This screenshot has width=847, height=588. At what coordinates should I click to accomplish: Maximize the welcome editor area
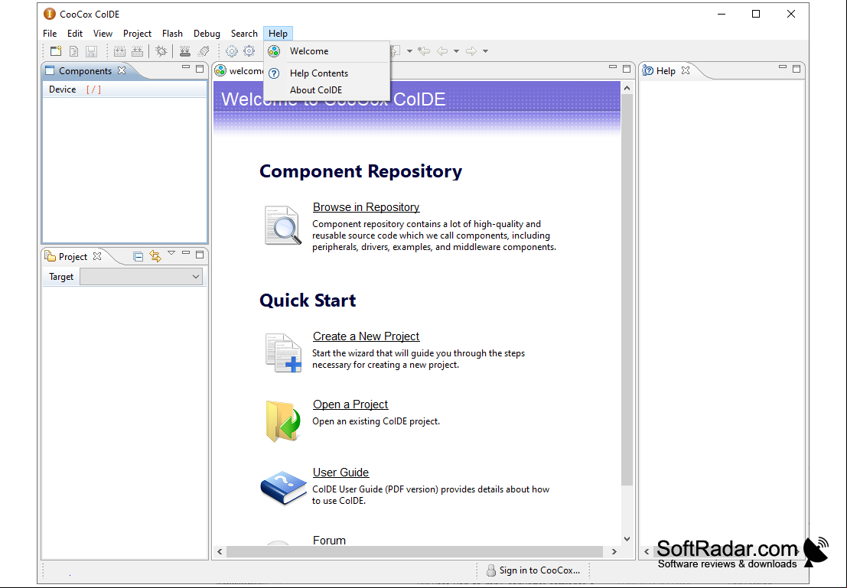[627, 69]
